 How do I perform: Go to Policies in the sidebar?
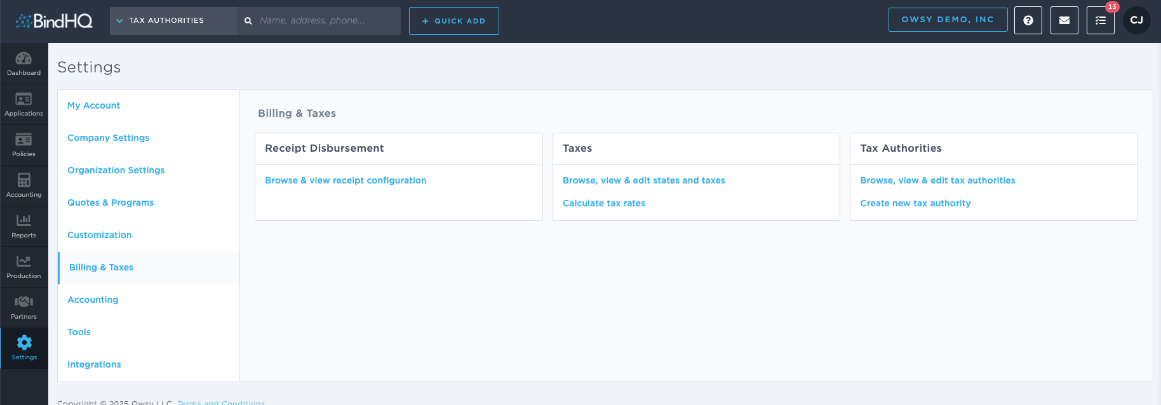23,145
